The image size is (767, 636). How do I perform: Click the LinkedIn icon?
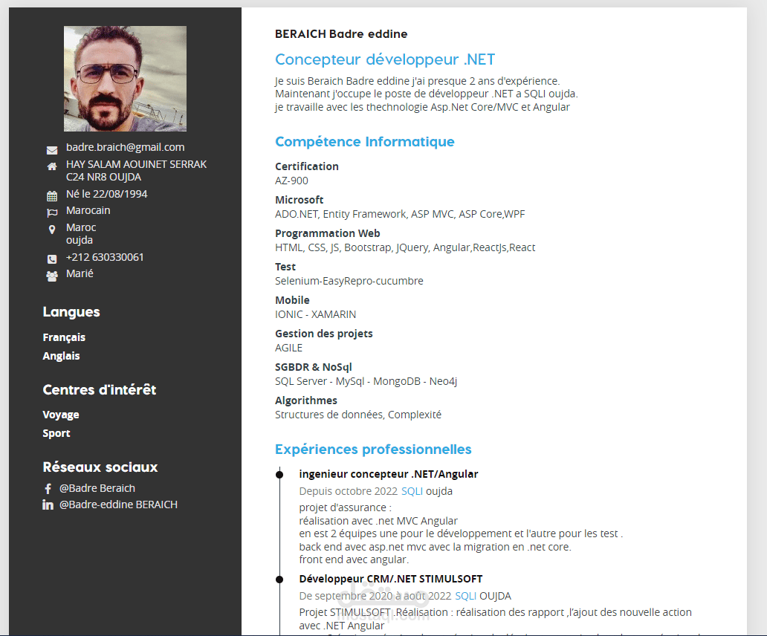click(48, 504)
